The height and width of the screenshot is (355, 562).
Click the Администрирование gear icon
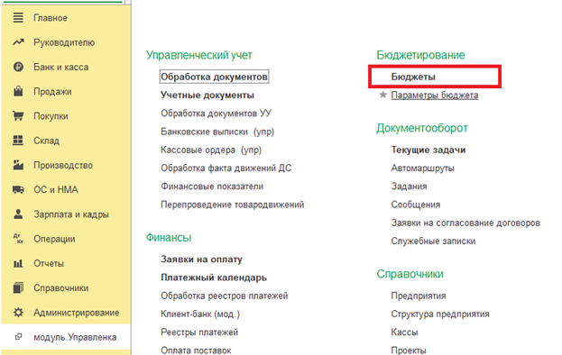tap(18, 313)
